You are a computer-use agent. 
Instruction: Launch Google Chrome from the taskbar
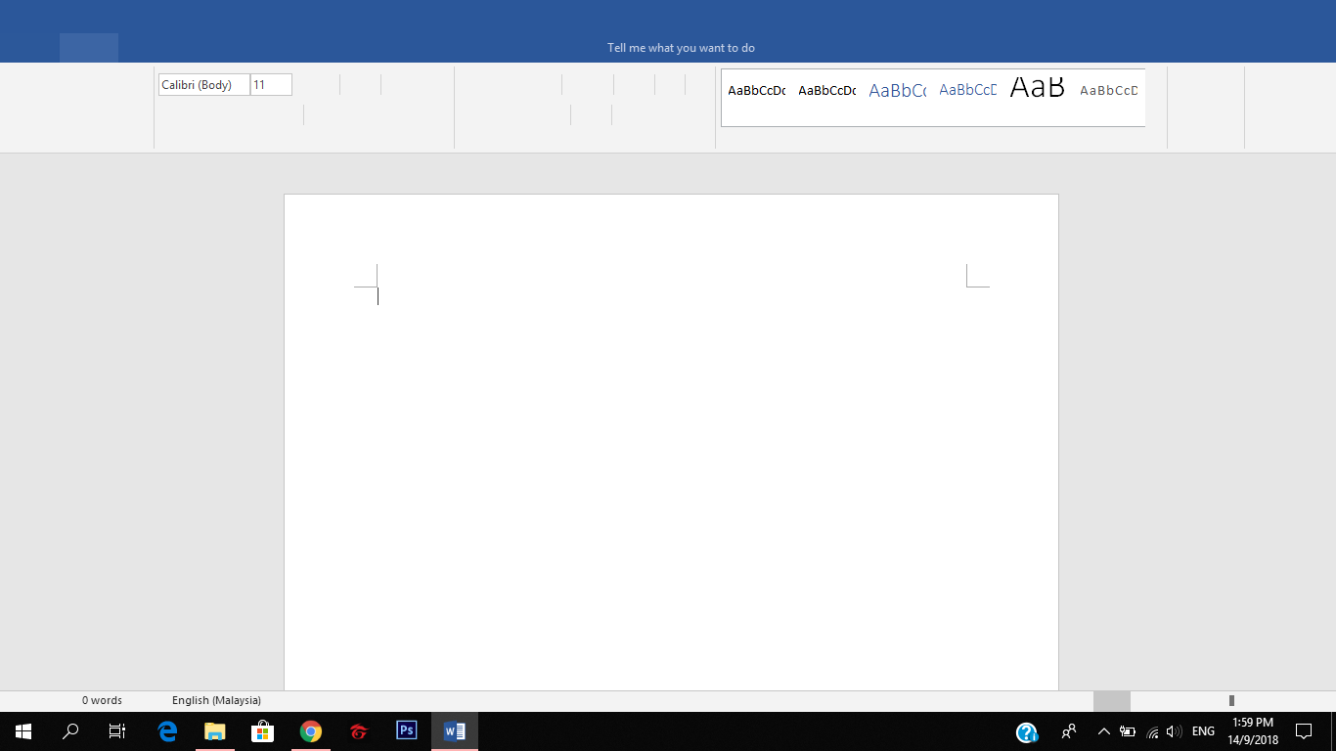click(x=310, y=730)
